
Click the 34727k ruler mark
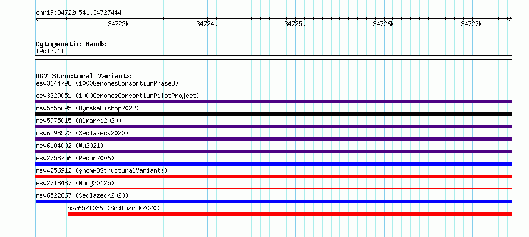coord(472,24)
